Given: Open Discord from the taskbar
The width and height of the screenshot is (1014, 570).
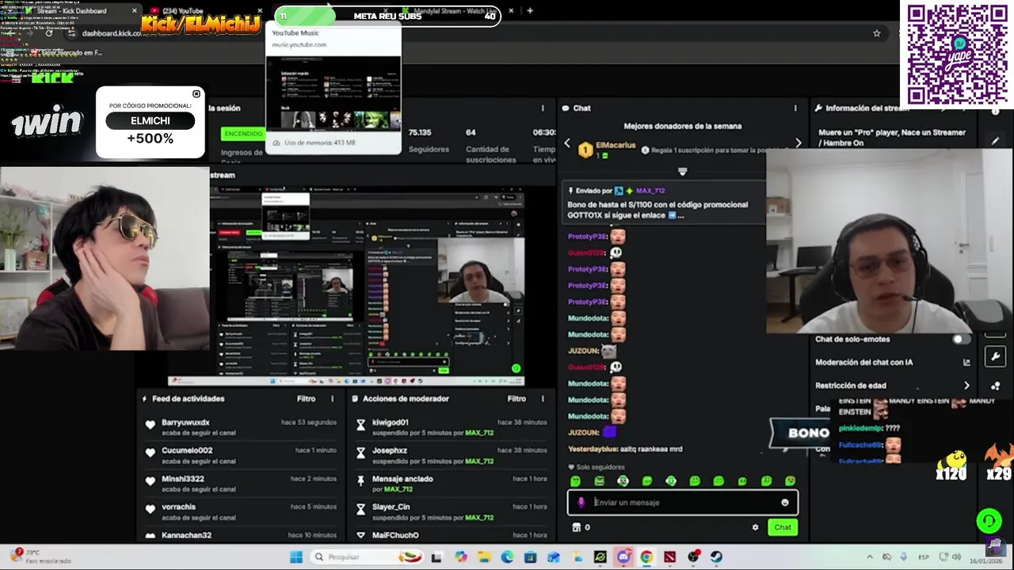Looking at the screenshot, I should pyautogui.click(x=623, y=557).
